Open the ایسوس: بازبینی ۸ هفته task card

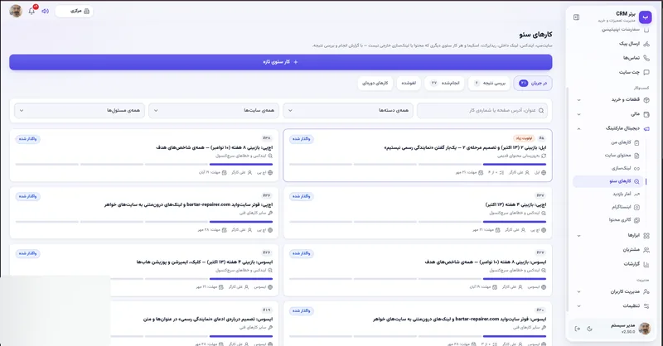(418, 270)
